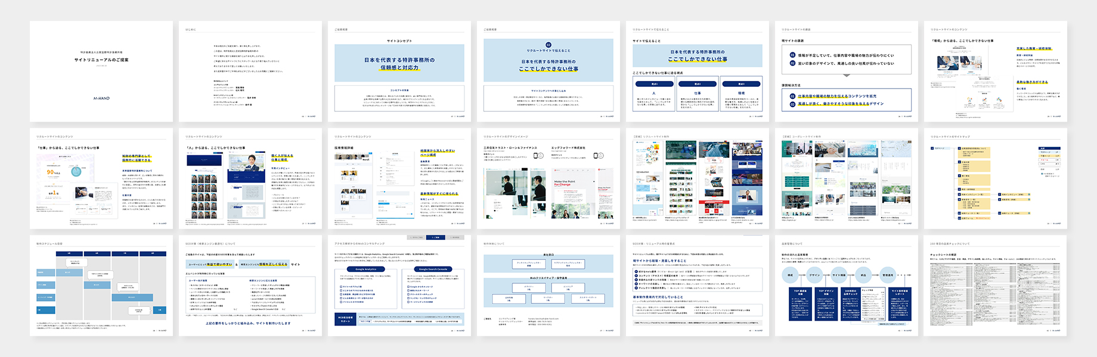Open the SEO対策・リニューアル時の留意点 slide
This screenshot has width=1097, height=357.
698,286
